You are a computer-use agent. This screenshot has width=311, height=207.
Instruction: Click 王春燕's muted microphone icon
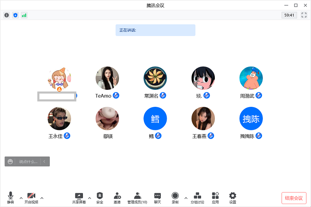pyautogui.click(x=211, y=136)
